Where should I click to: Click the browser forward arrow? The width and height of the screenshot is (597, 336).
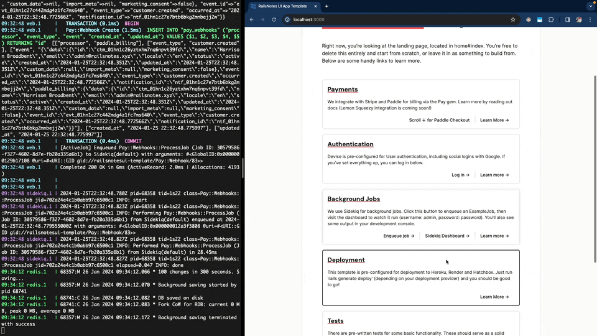262,19
